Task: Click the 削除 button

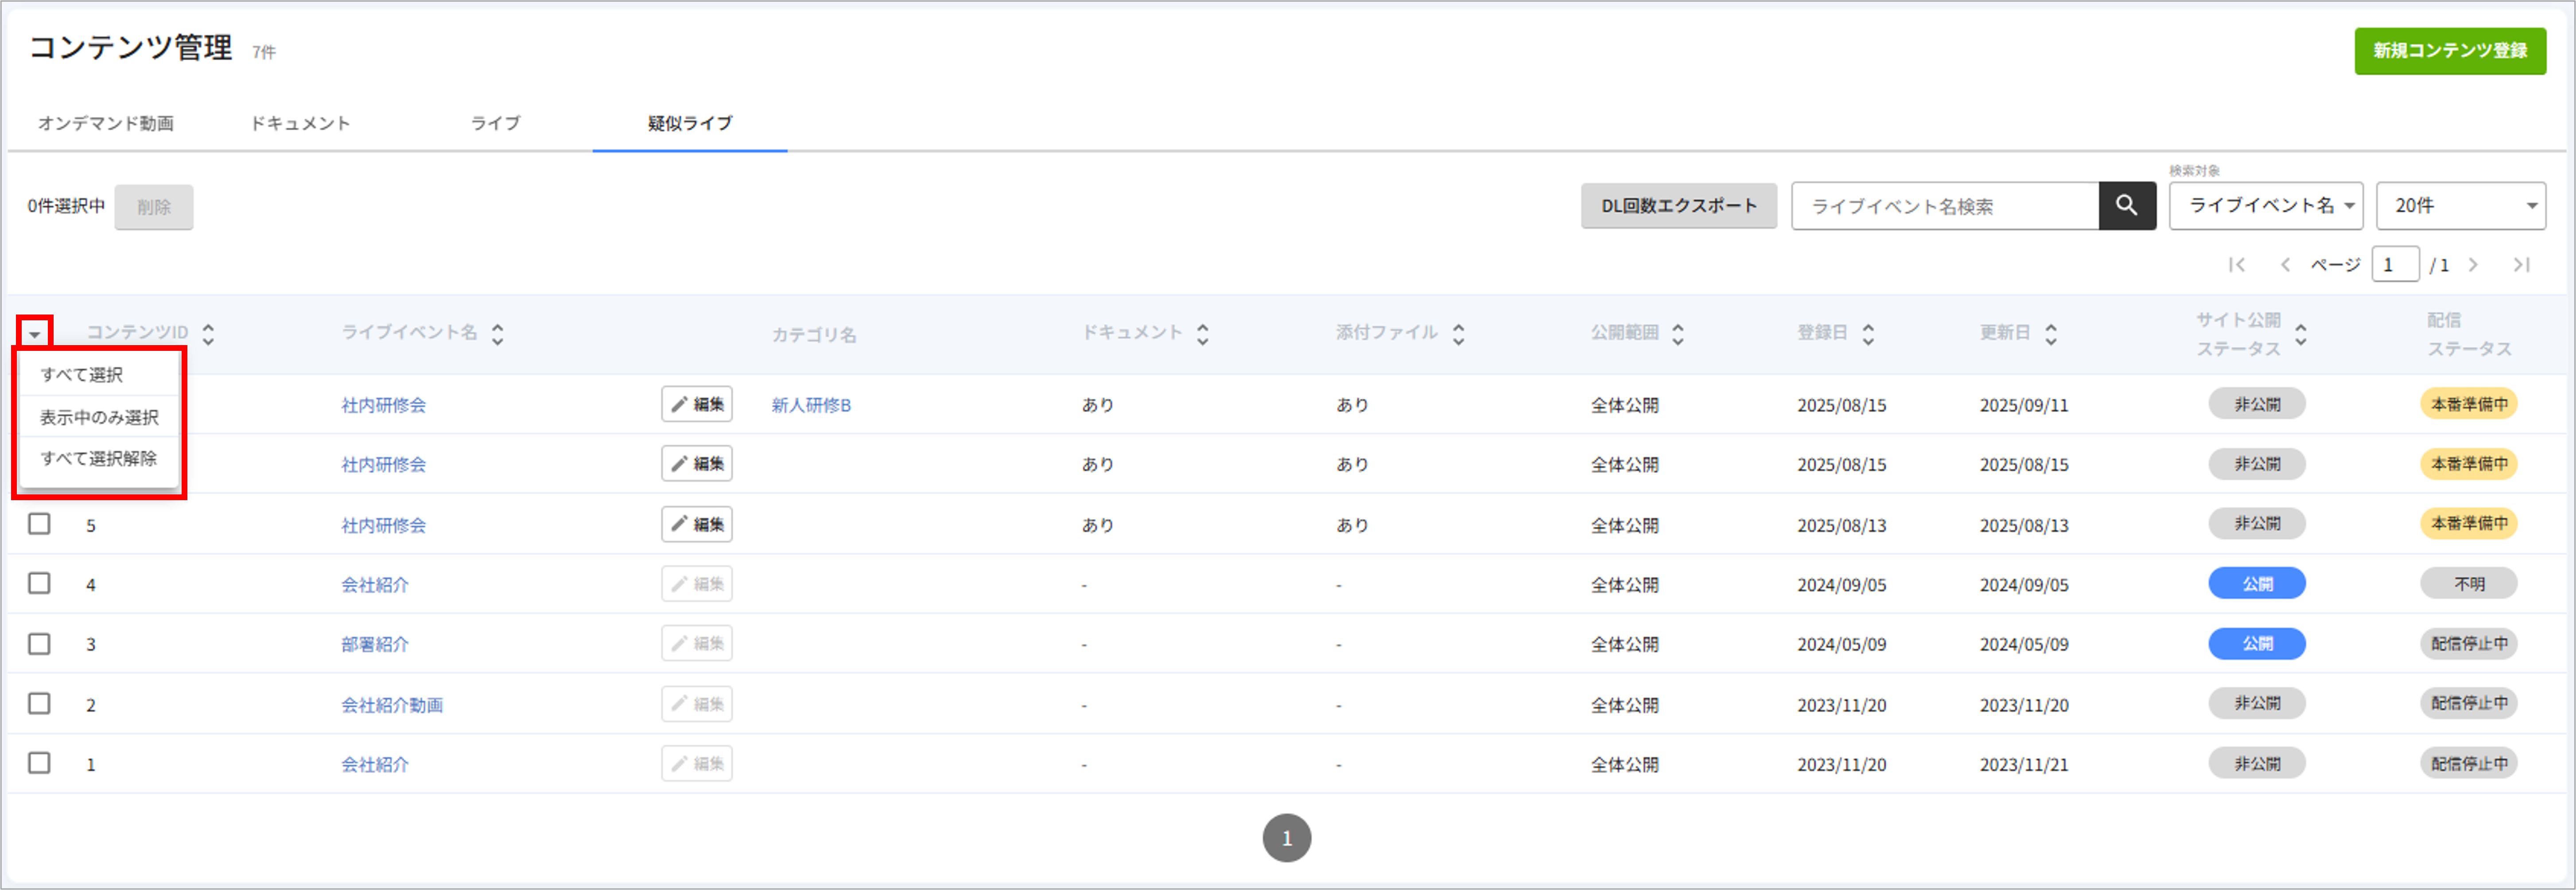Action: (154, 207)
